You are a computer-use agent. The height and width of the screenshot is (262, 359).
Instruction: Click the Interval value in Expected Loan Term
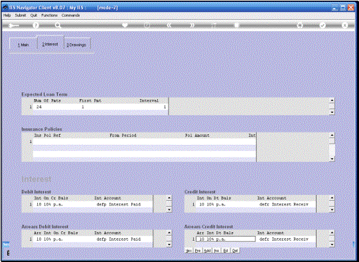click(165, 106)
